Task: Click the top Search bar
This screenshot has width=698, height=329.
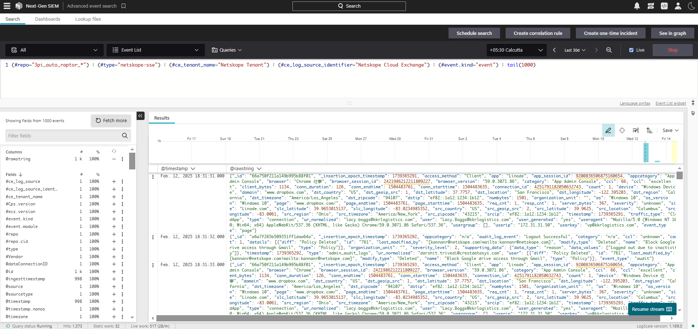Action: point(349,6)
